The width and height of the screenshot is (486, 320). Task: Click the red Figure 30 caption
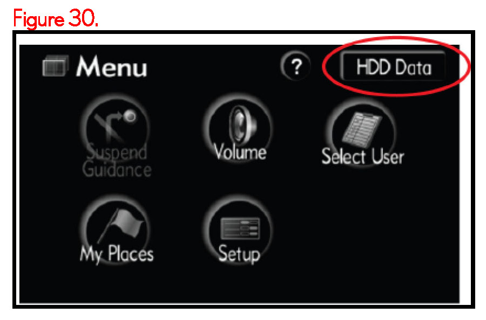tap(56, 18)
